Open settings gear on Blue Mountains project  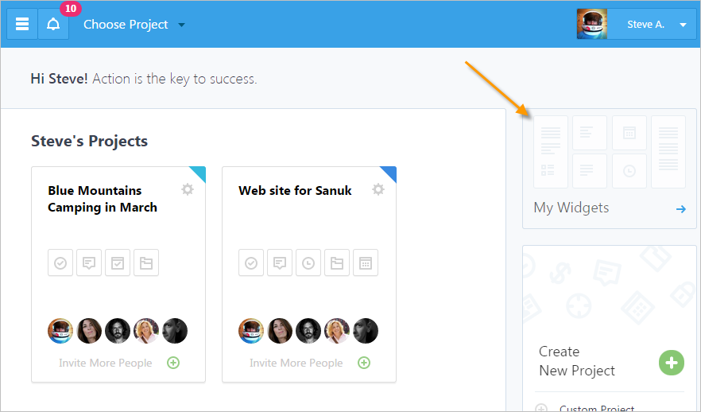point(188,189)
